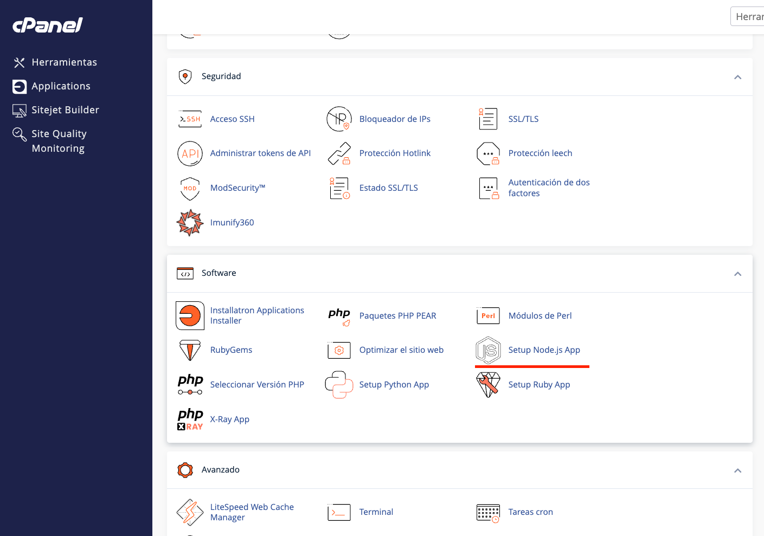Screen dimensions: 764x536
Task: Open Estado SSL/TLS
Action: [x=388, y=188]
